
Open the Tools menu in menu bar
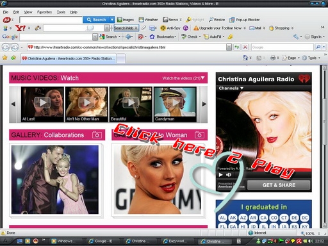click(x=61, y=12)
